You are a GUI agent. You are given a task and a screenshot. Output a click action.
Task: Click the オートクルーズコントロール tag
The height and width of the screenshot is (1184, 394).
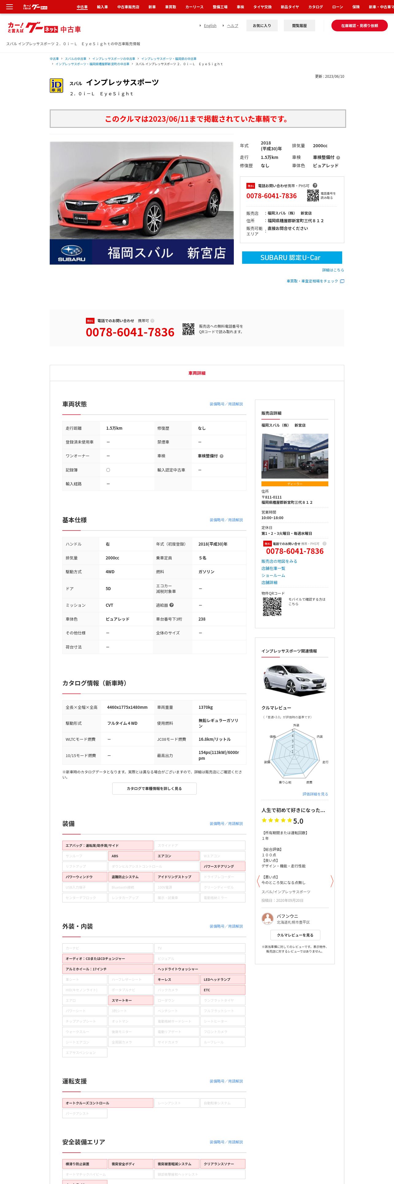(108, 1103)
